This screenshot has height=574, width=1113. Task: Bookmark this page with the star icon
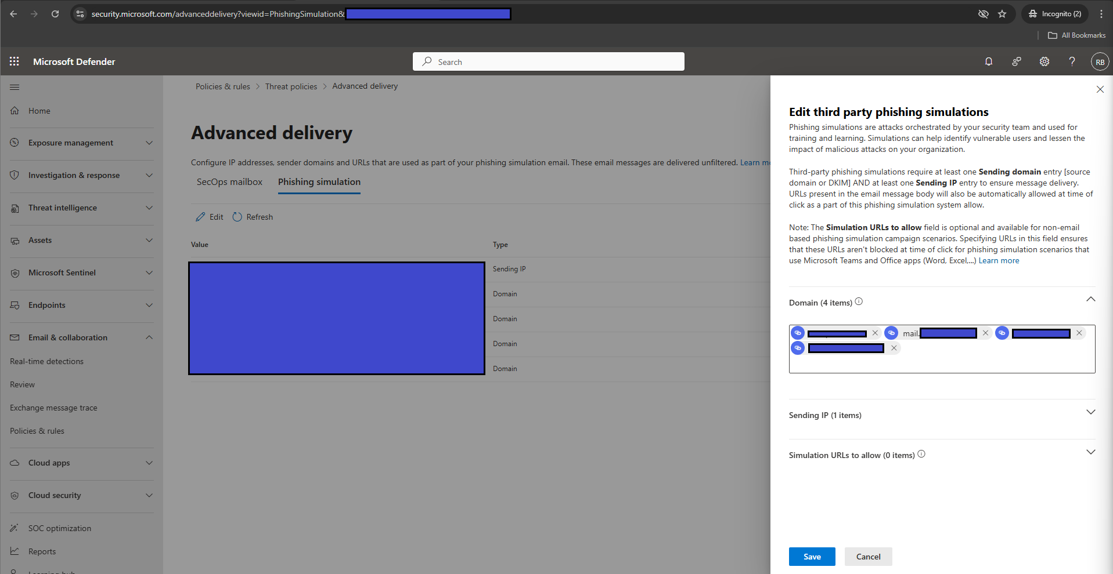tap(1002, 14)
